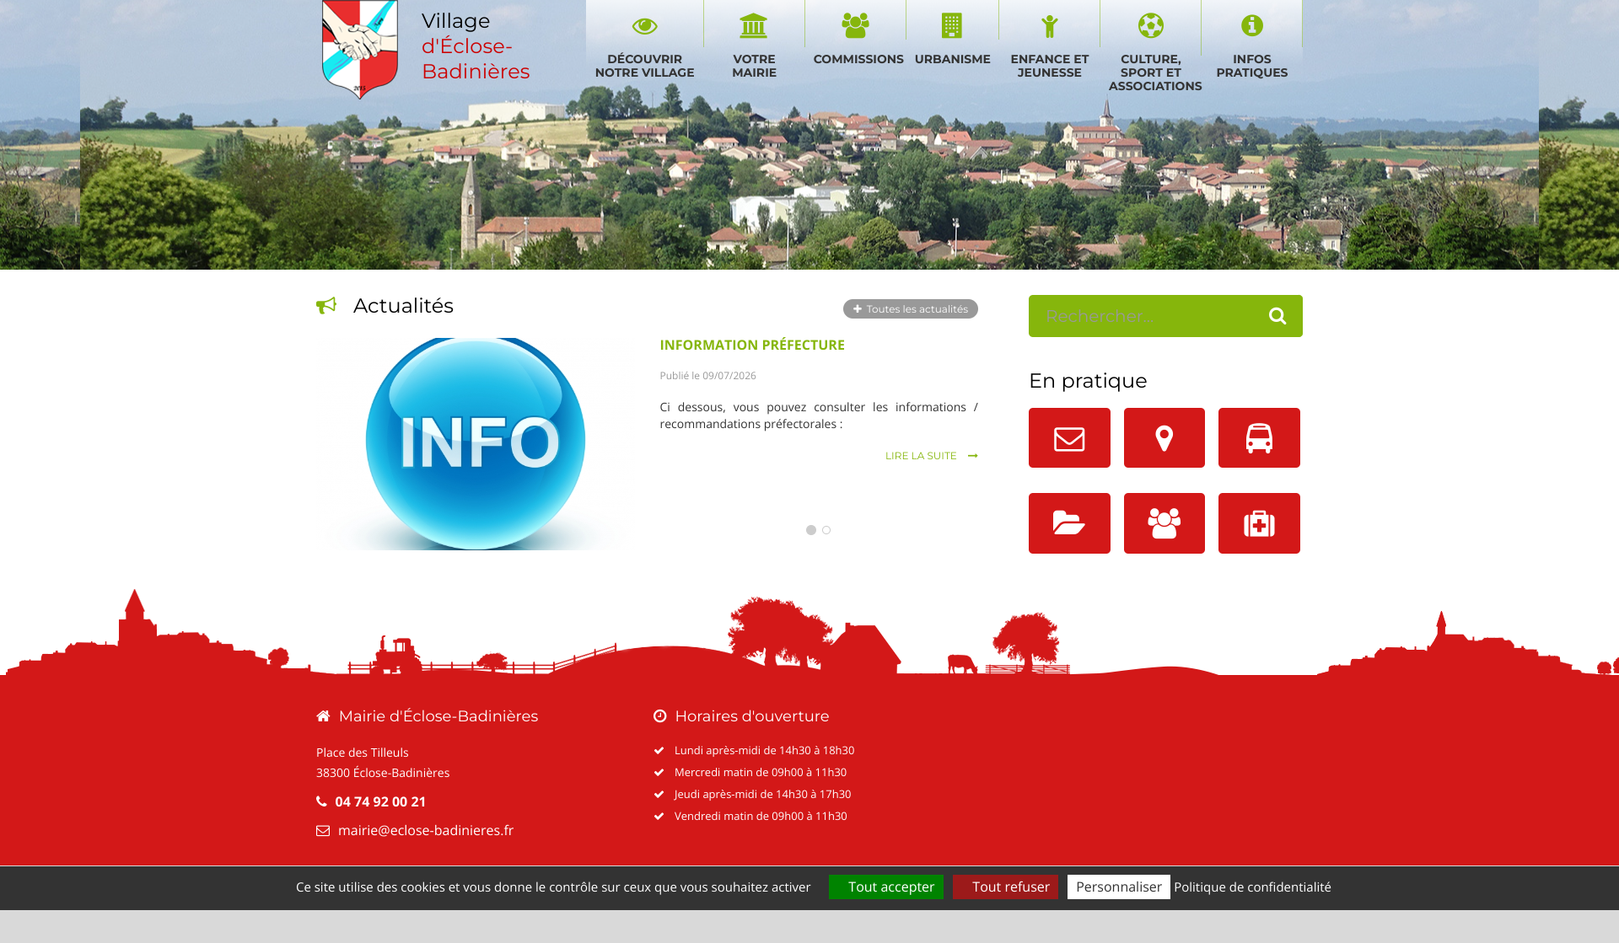Click phone number 04 74 92 00 21
Viewport: 1619px width, 943px height.
pyautogui.click(x=380, y=801)
